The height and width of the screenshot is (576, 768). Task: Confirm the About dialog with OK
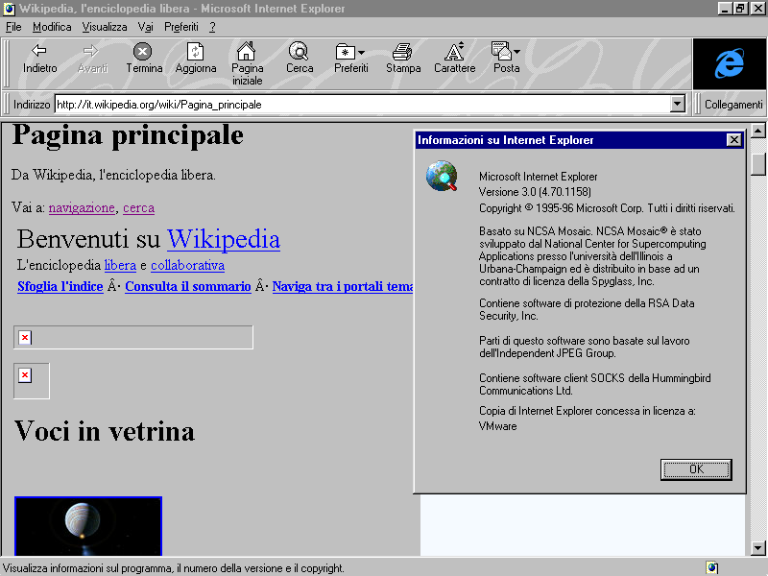[x=695, y=469]
